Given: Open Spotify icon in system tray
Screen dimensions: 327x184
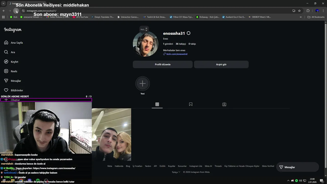Looking at the screenshot, I should [297, 181].
